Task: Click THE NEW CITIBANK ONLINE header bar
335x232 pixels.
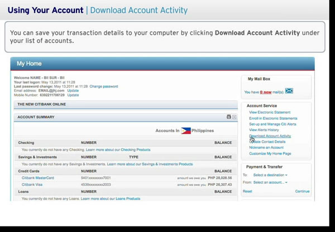Action: coord(126,105)
